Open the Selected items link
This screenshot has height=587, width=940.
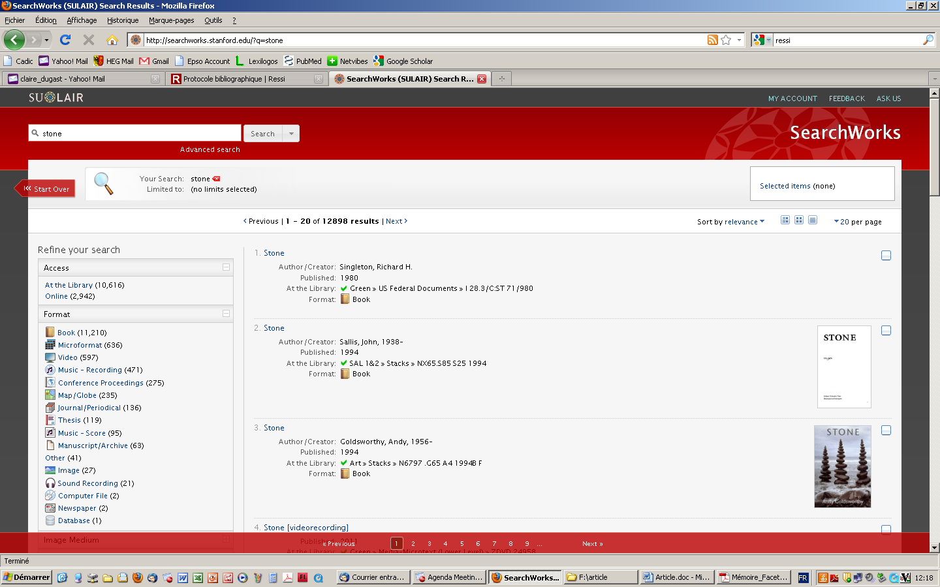click(785, 186)
